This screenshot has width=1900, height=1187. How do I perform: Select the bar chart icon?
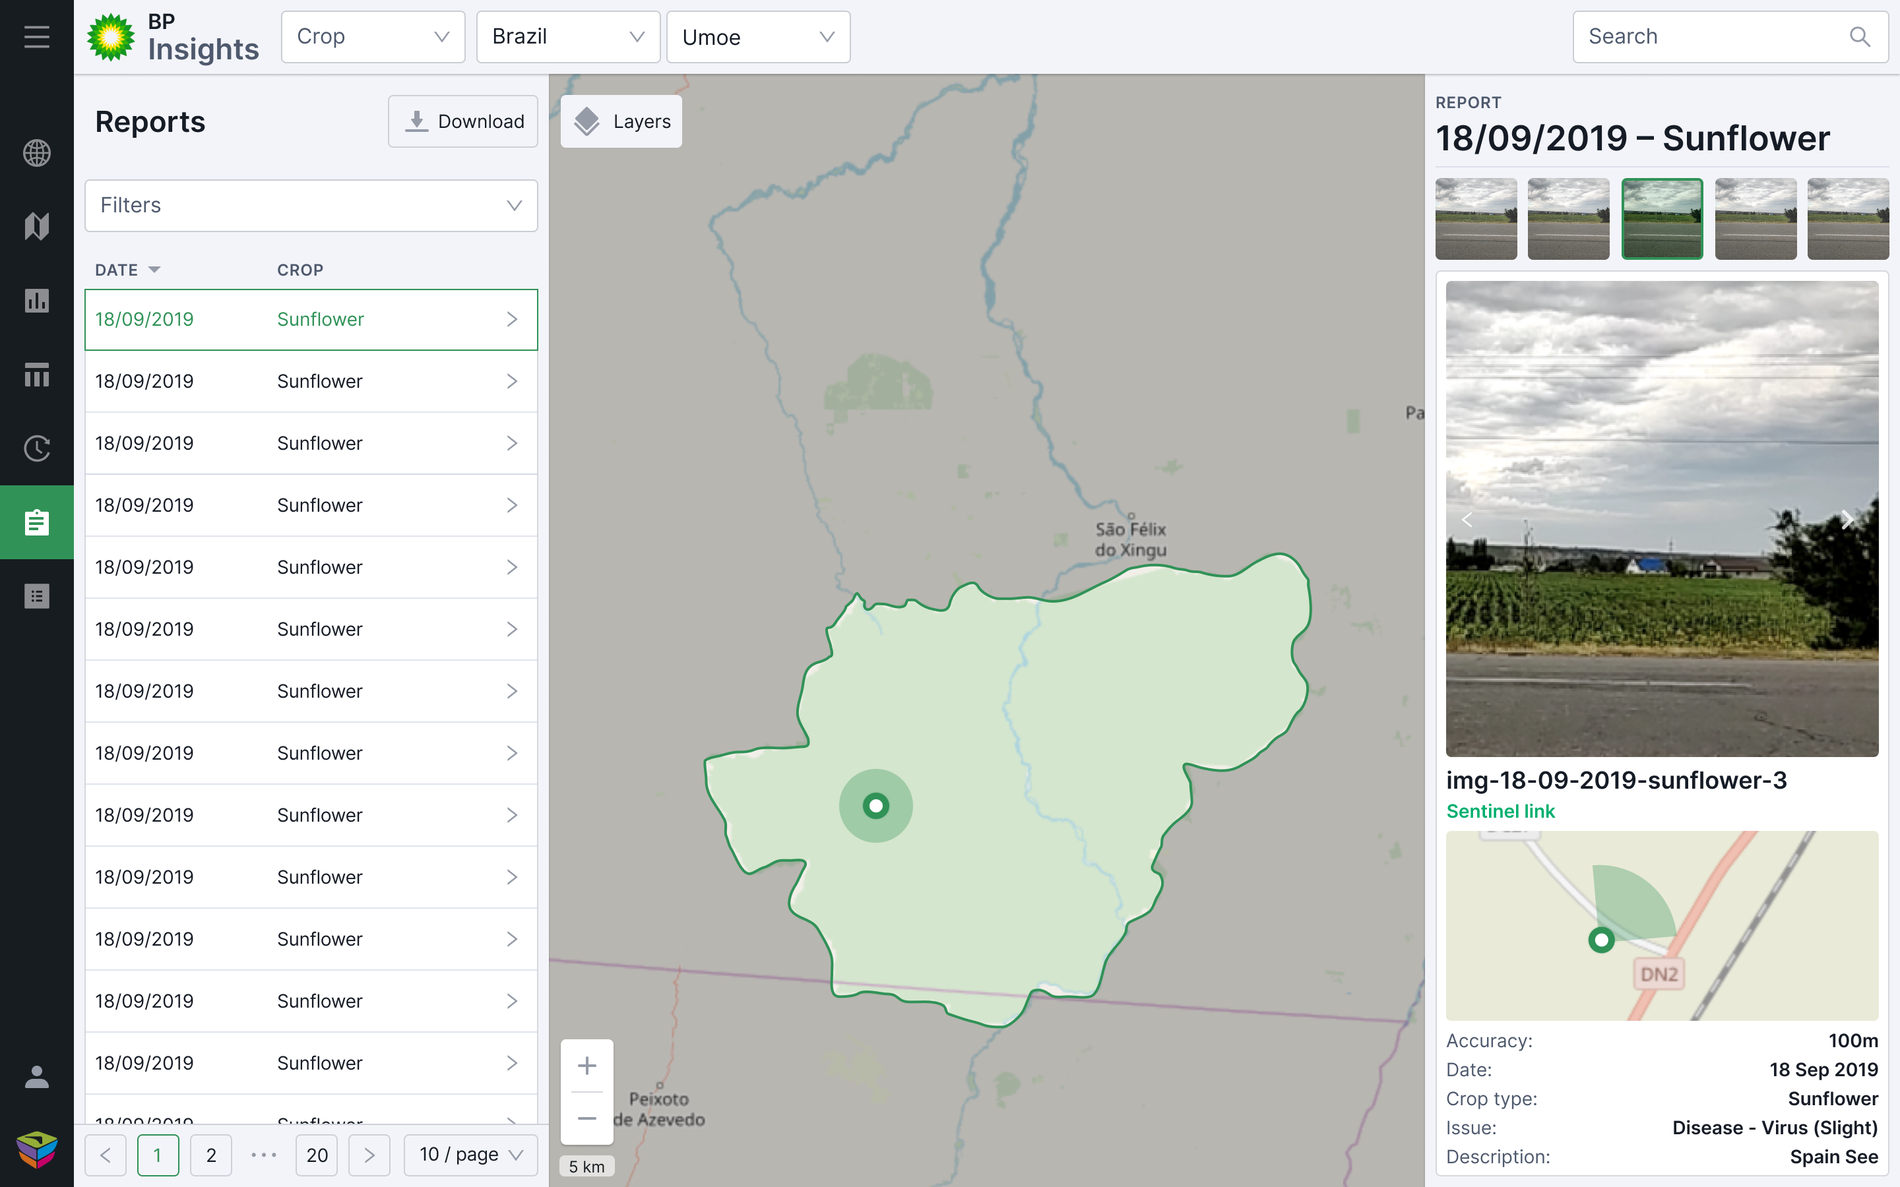pos(37,301)
